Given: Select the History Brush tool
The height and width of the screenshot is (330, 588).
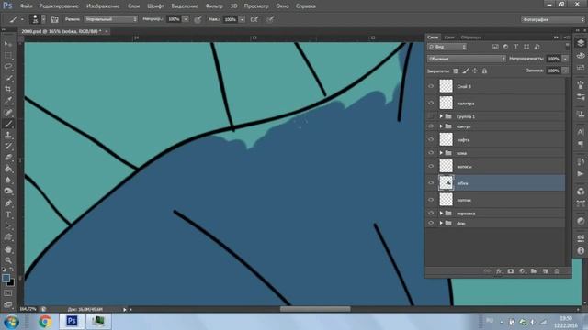Looking at the screenshot, I should click(x=8, y=147).
